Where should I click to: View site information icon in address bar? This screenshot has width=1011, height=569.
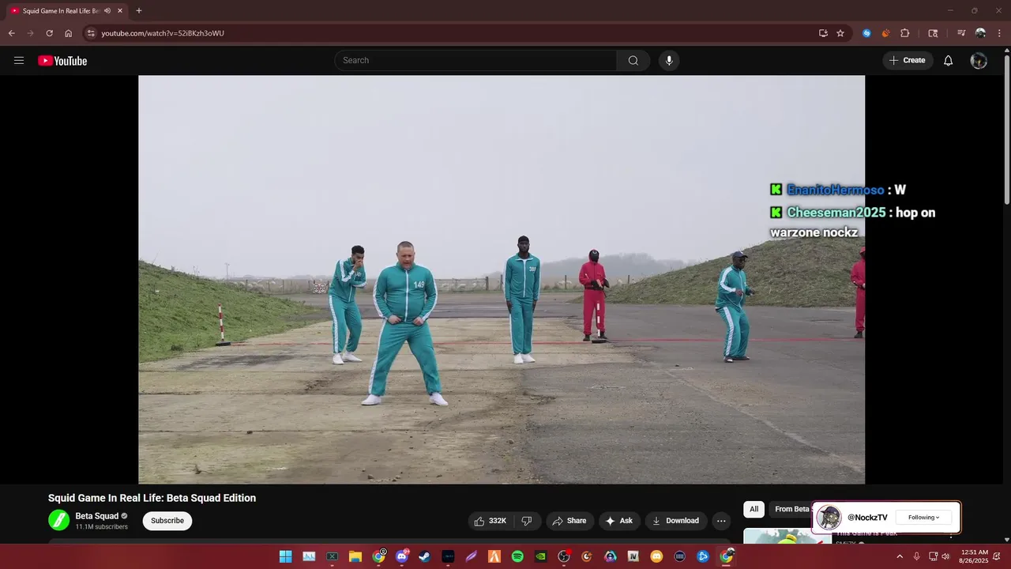pyautogui.click(x=91, y=33)
